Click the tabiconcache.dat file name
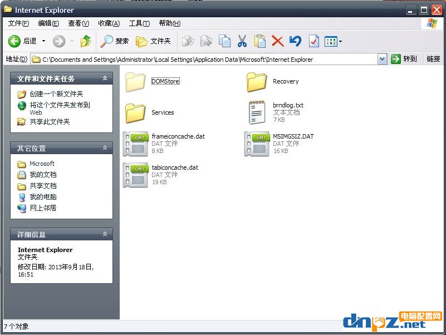The height and width of the screenshot is (335, 446). pos(175,167)
